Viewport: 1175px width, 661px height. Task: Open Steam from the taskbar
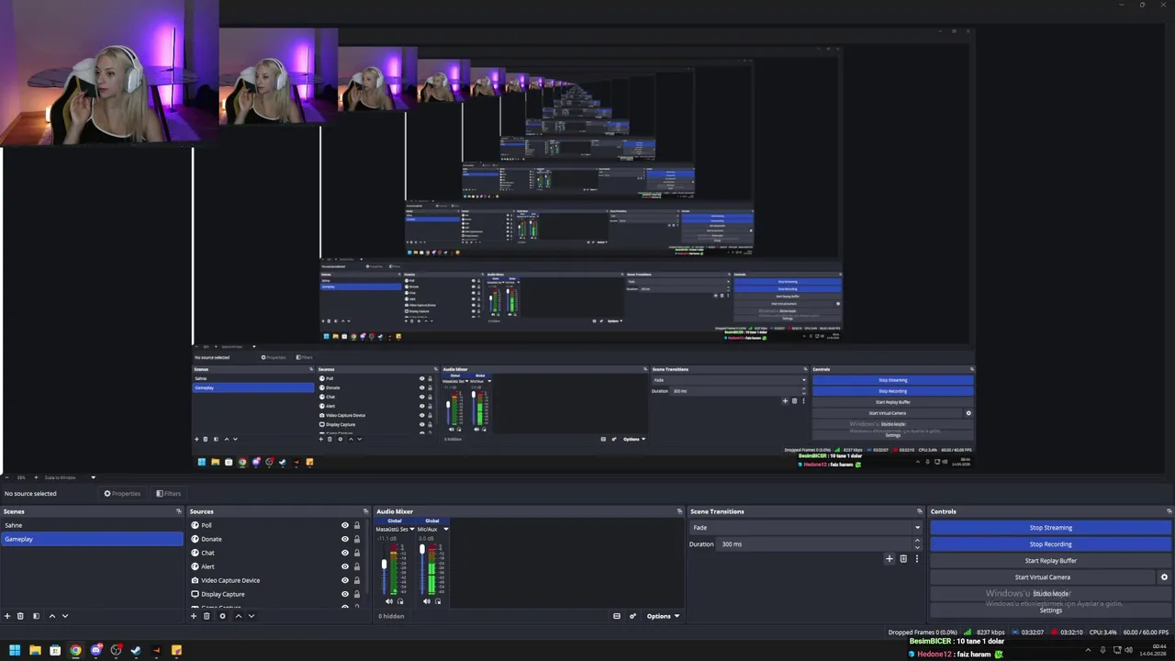pyautogui.click(x=136, y=650)
